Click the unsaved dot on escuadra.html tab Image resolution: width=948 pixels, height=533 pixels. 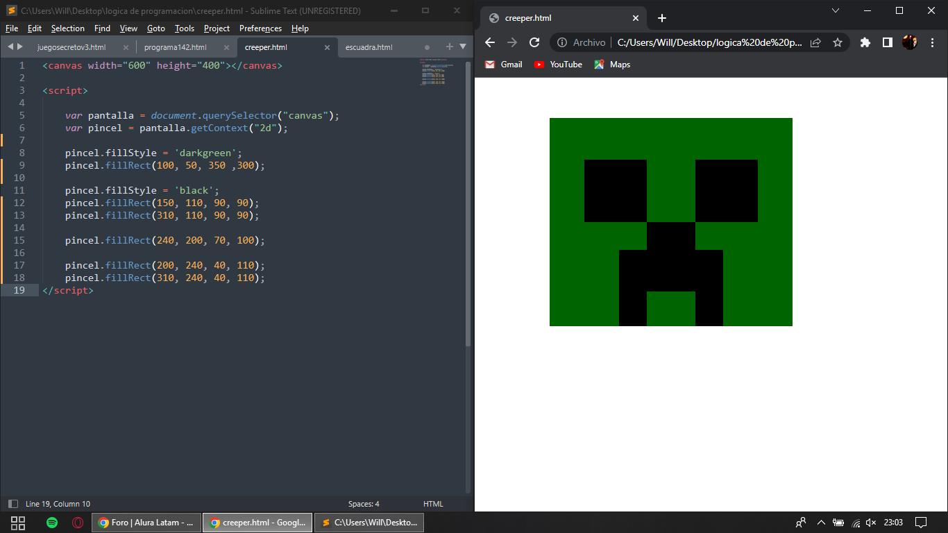point(427,47)
